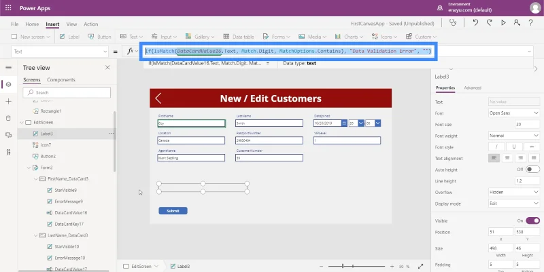Open the Font weight Normal dropdown
This screenshot has width=544, height=272.
pos(514,136)
